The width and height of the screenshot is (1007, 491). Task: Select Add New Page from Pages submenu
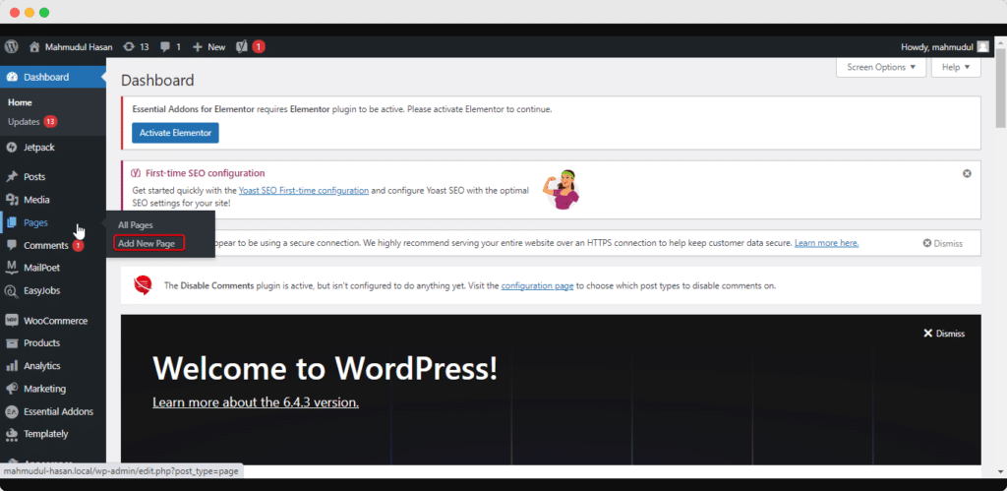[x=147, y=243]
